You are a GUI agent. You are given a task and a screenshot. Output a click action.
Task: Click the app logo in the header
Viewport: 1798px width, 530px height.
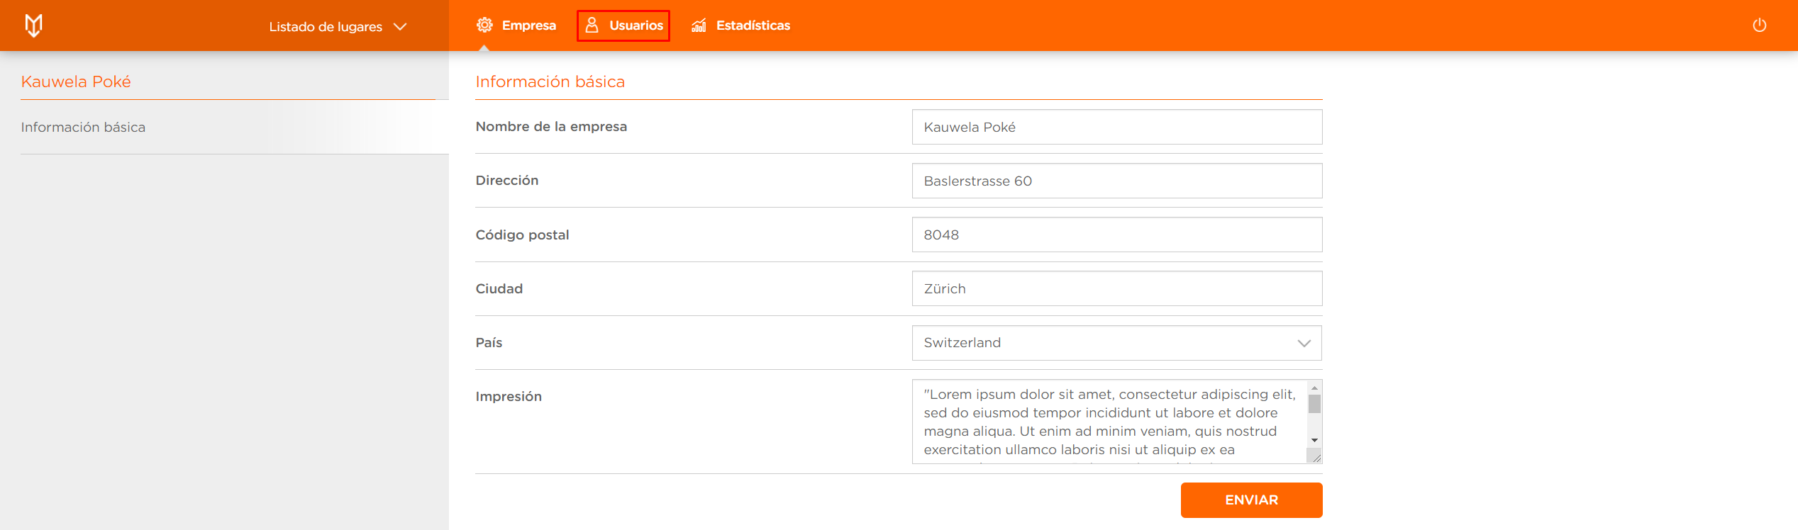click(33, 26)
